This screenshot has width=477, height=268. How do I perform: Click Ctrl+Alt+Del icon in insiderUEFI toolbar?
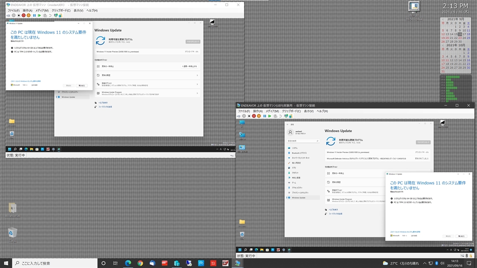(8, 15)
